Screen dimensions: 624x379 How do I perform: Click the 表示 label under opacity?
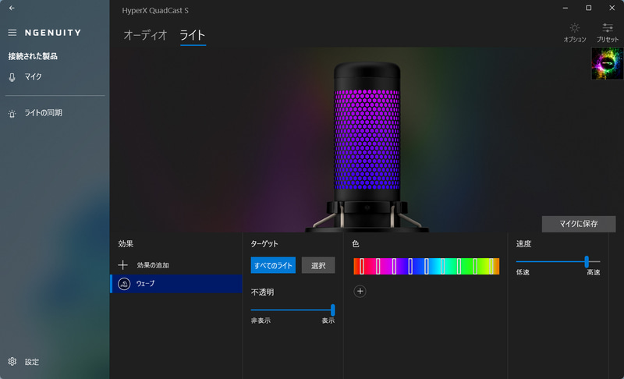click(328, 321)
